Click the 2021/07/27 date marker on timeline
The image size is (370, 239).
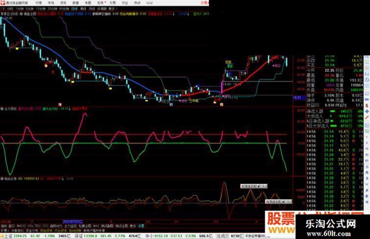click(73, 221)
